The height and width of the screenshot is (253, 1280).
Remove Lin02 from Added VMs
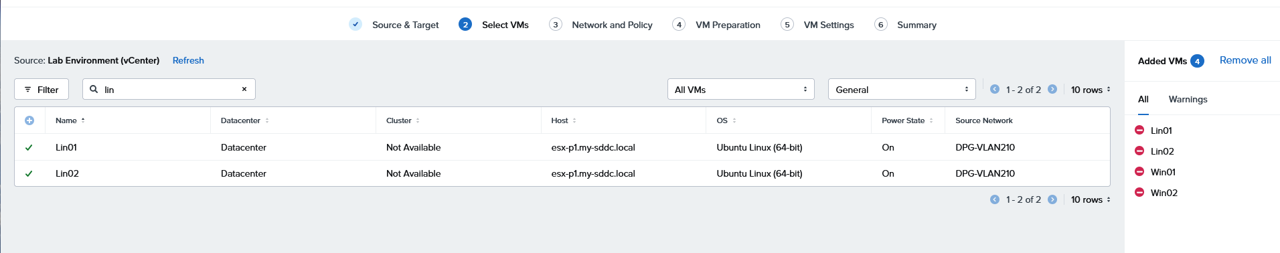1139,151
